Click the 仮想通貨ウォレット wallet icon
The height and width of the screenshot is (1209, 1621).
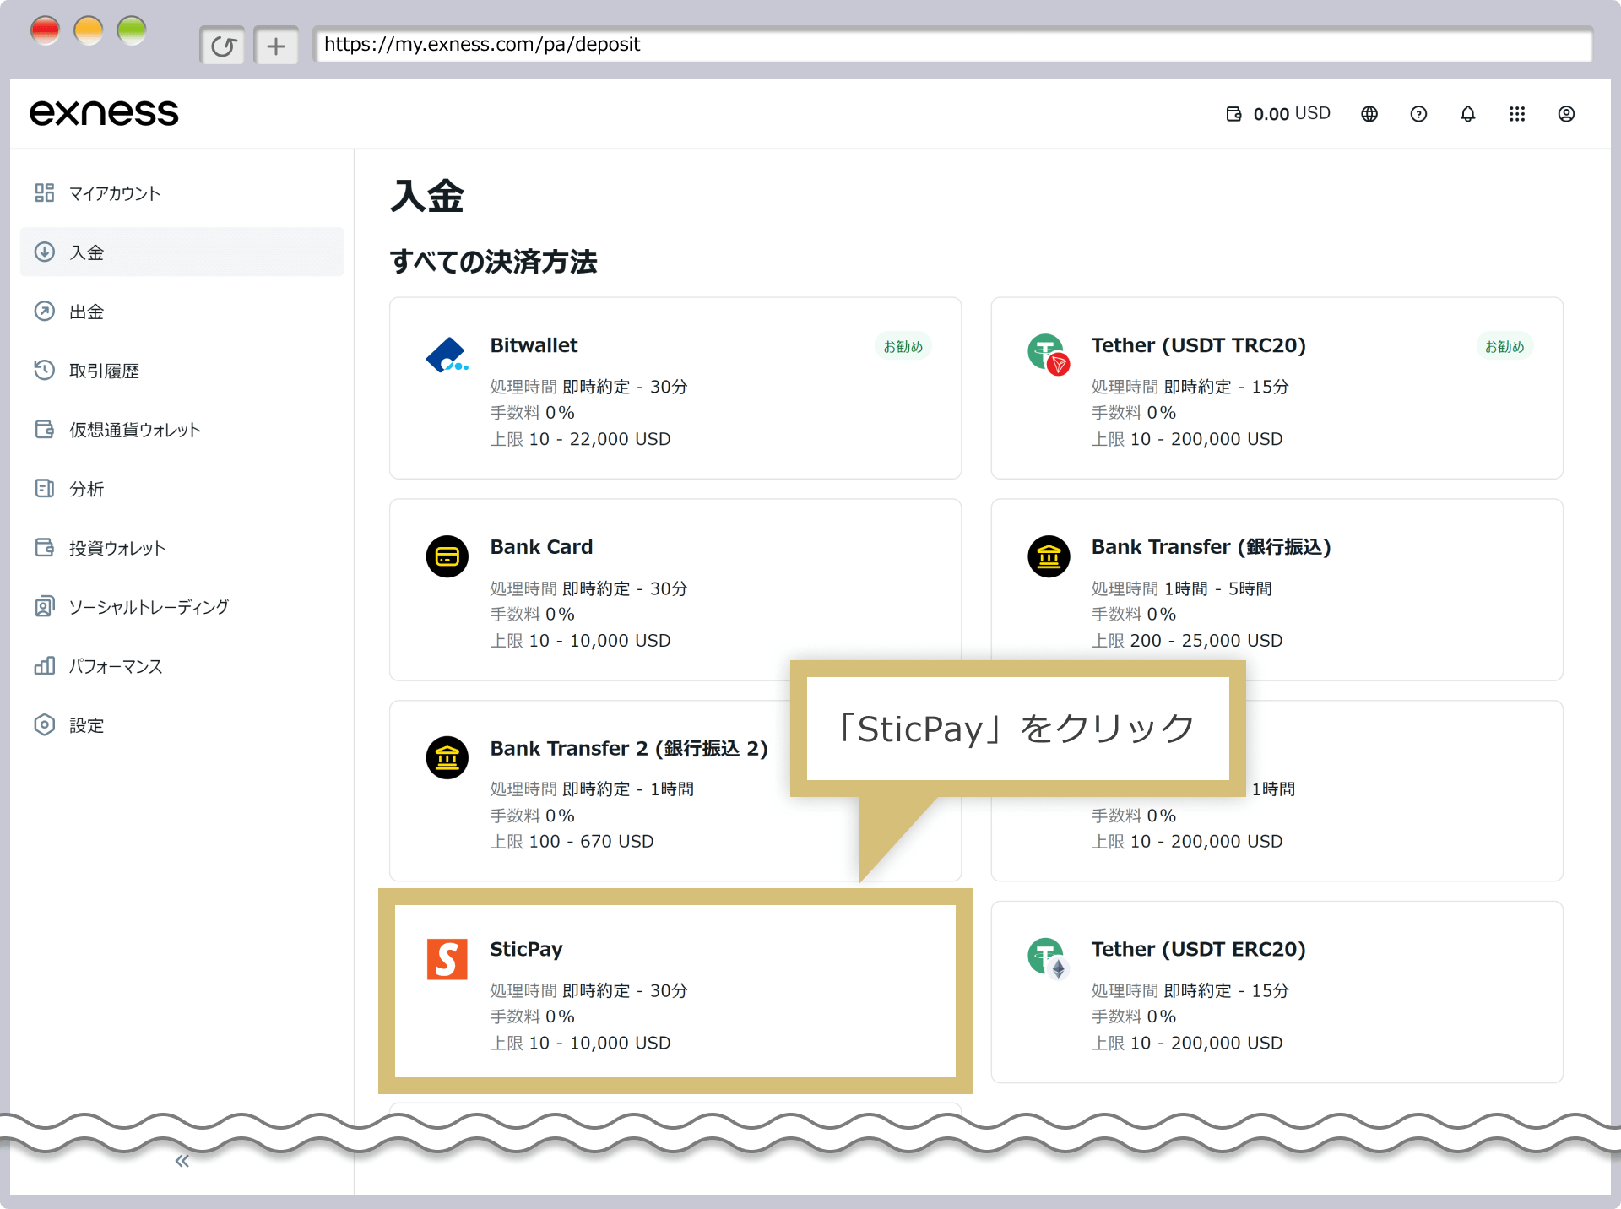pyautogui.click(x=45, y=430)
